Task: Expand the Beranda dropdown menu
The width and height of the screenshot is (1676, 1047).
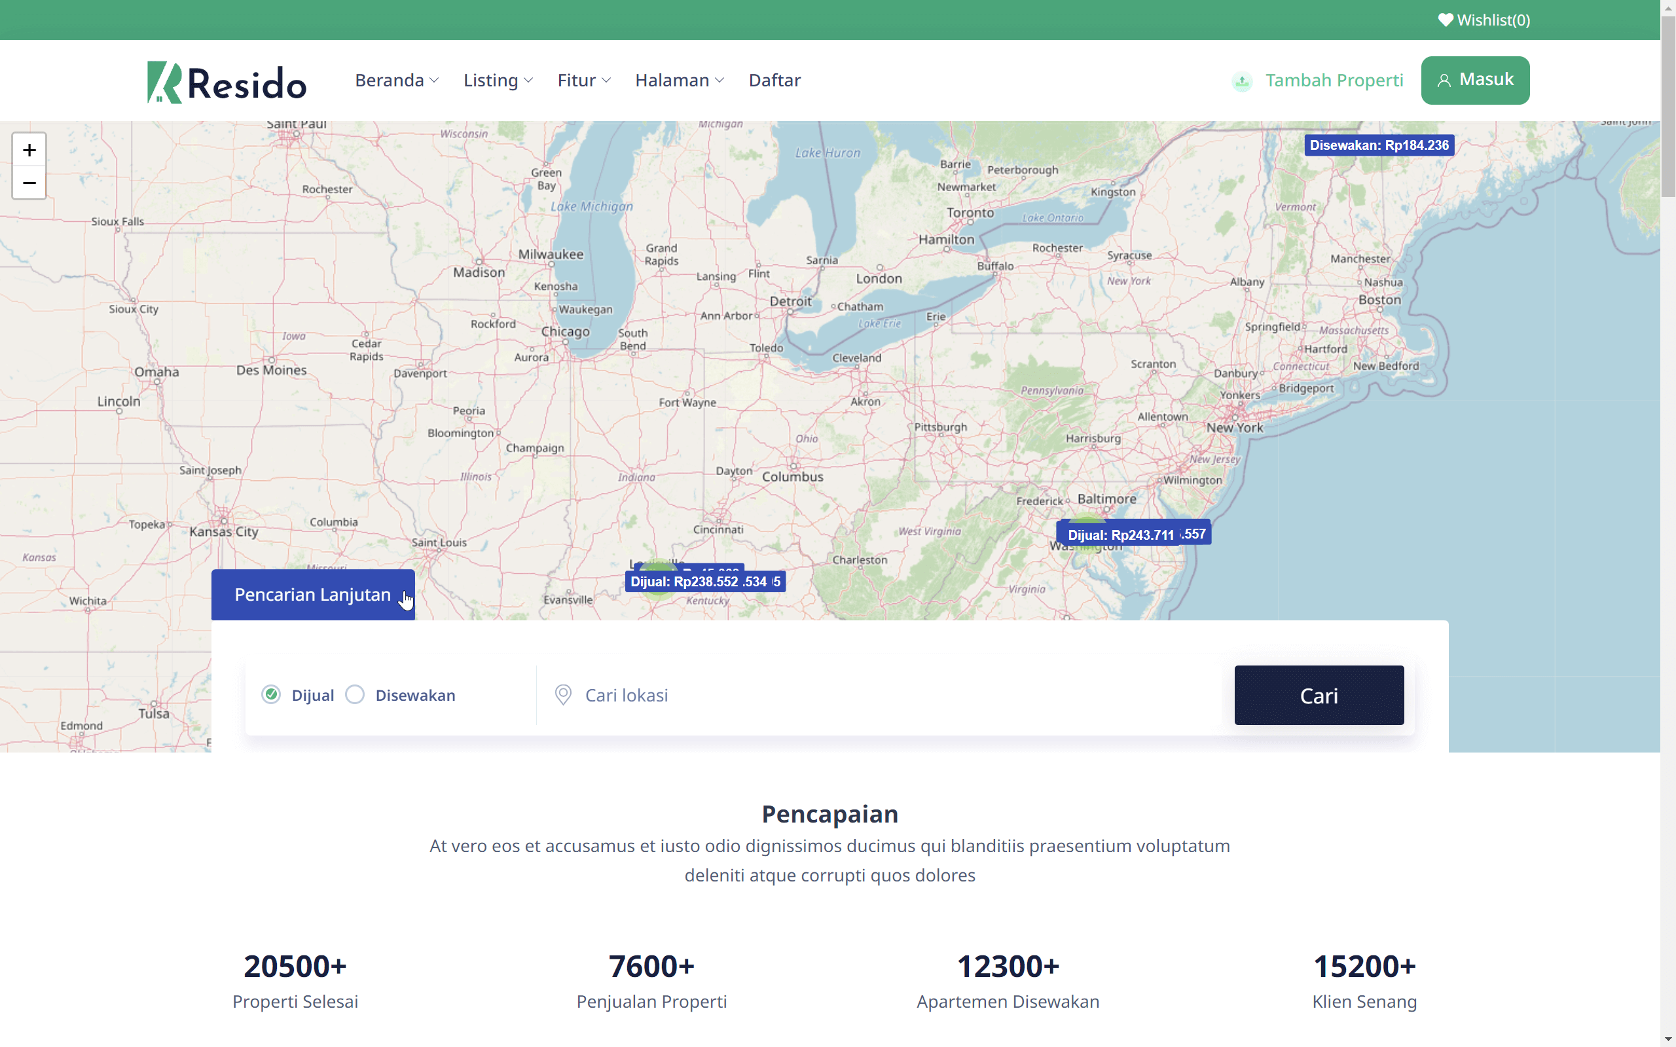Action: pos(397,80)
